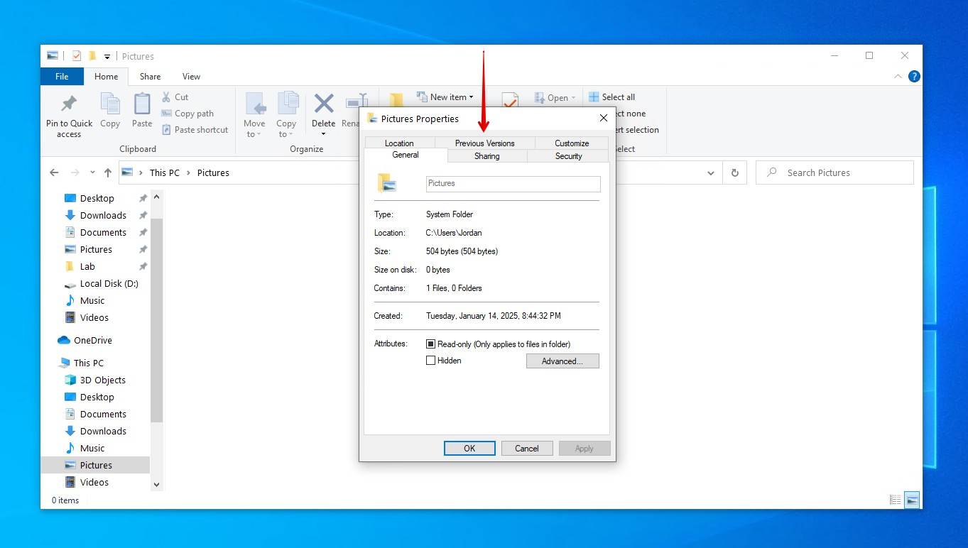The image size is (968, 548).
Task: Open the address bar dropdown chevron
Action: 710,172
